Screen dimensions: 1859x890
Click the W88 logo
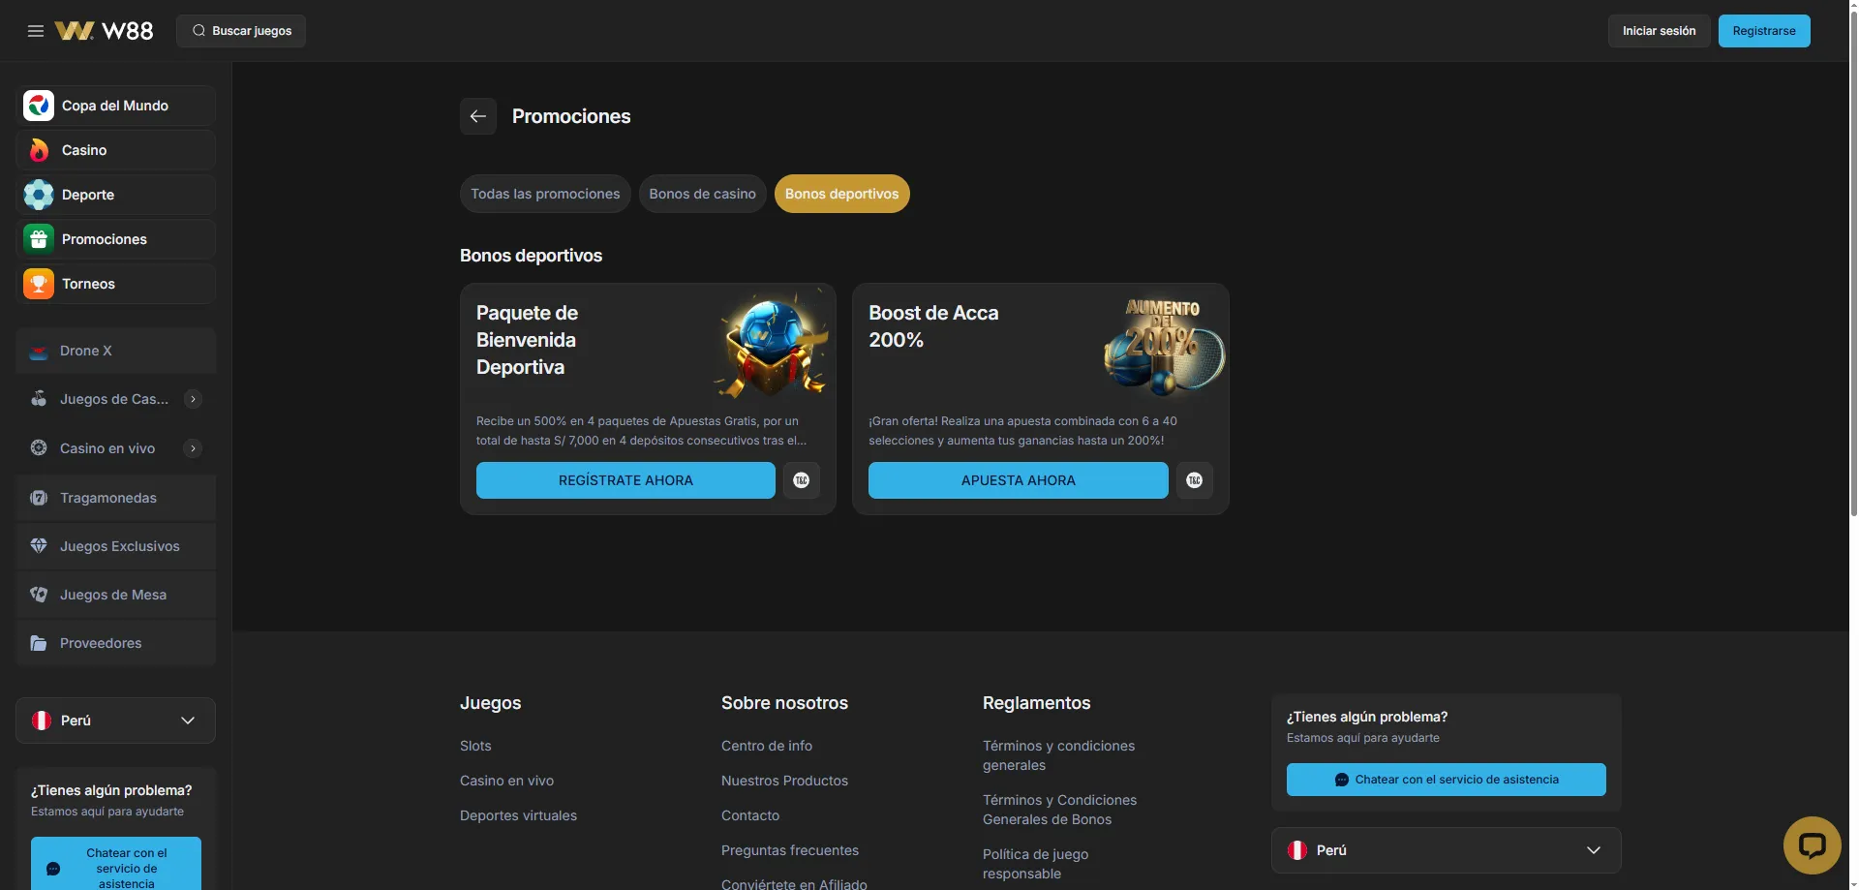point(105,31)
